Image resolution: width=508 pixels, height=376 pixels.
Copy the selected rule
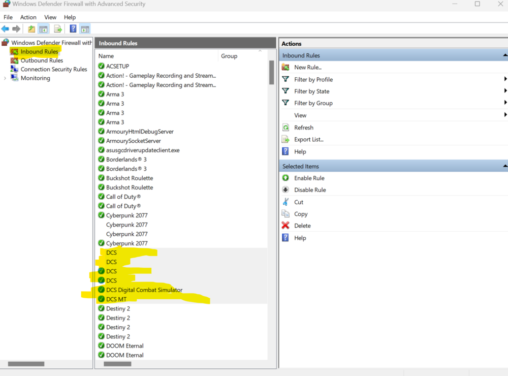(286, 214)
